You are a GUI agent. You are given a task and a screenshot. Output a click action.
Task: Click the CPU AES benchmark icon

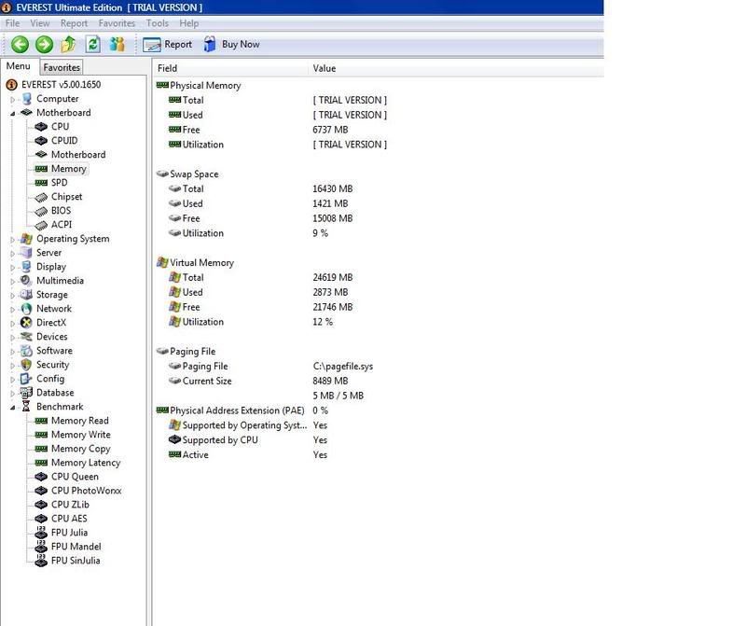[41, 519]
